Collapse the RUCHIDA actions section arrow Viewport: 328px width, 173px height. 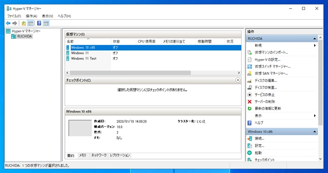315,39
